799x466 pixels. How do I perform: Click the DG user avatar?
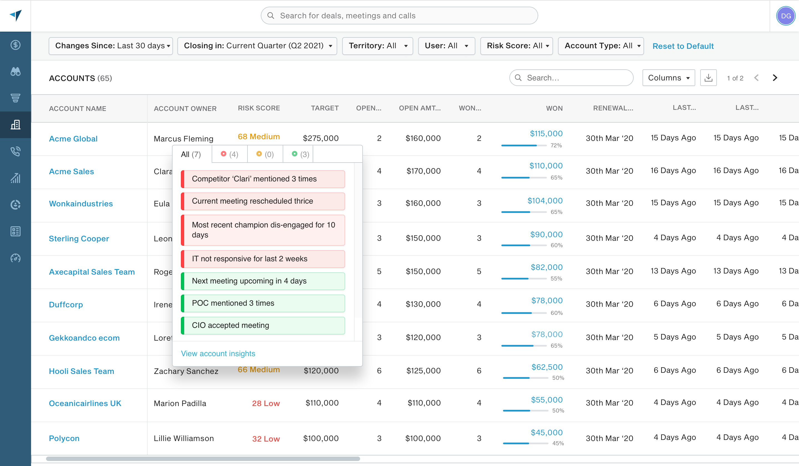click(x=786, y=16)
